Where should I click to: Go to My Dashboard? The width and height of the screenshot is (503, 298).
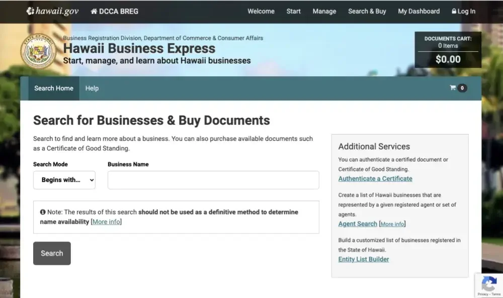(x=418, y=11)
